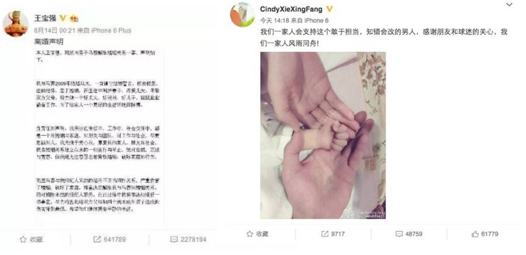Open the 王宝强 username link
Screen dimensions: 526x255
click(x=45, y=18)
